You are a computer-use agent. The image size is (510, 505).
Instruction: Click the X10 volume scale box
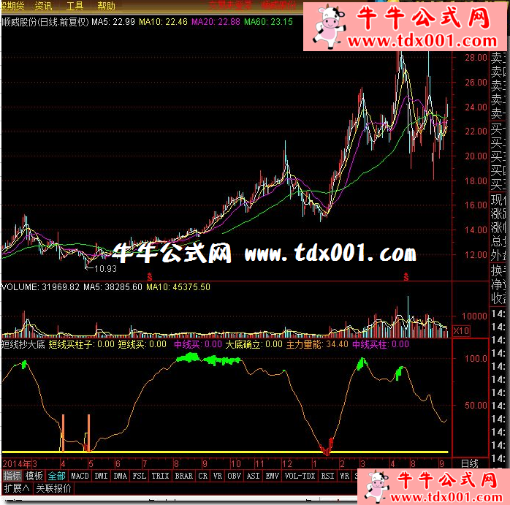coord(461,331)
